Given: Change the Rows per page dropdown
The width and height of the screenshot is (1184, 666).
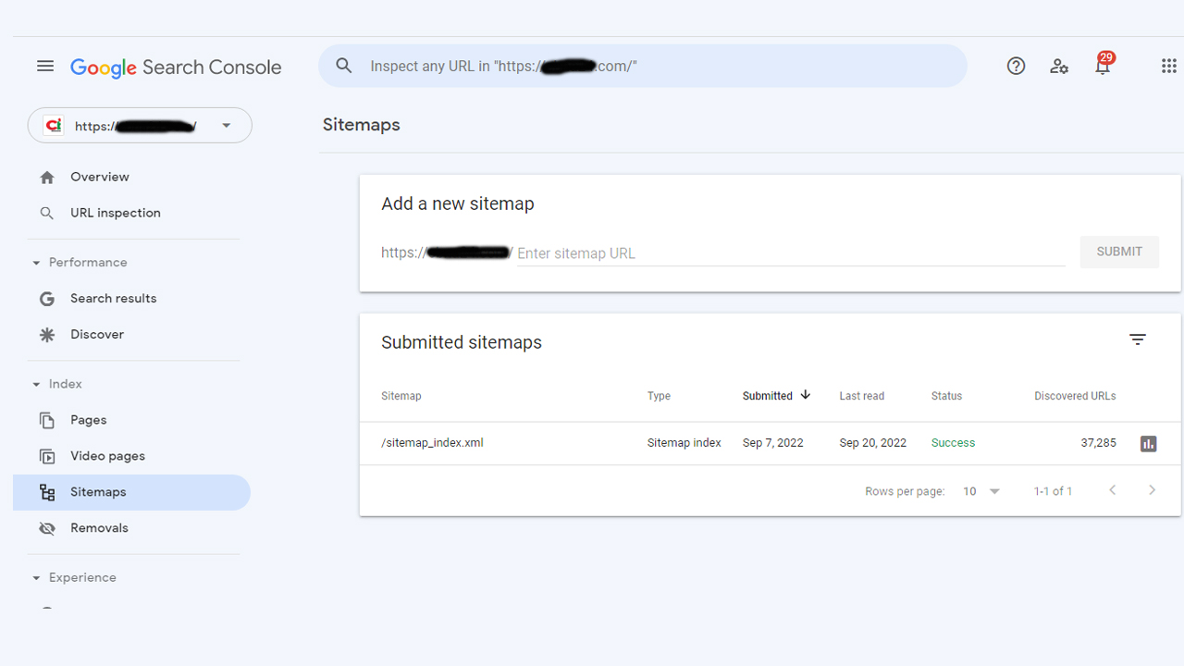Looking at the screenshot, I should point(981,491).
